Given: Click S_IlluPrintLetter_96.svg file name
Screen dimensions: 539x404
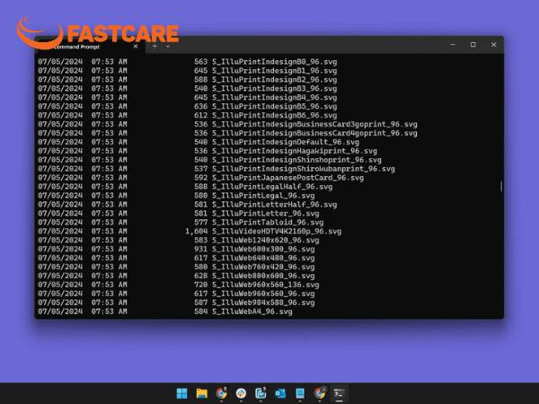Looking at the screenshot, I should 265,214.
